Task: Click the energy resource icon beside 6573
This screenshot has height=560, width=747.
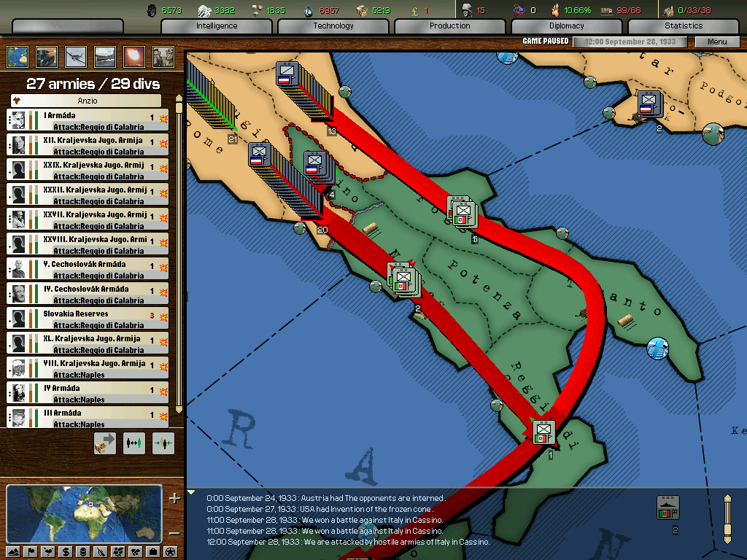Action: click(x=152, y=10)
